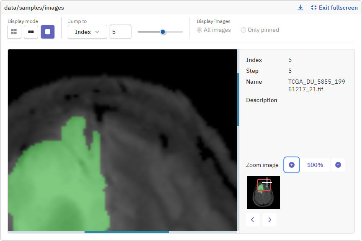Click the 100% zoom level button
This screenshot has height=241, width=362.
(316, 165)
